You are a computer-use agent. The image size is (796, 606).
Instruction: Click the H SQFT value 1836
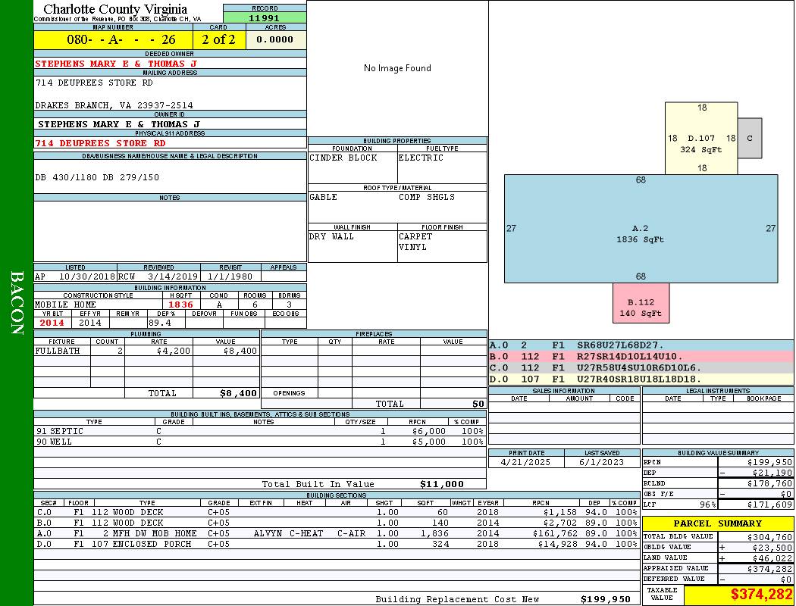tap(181, 305)
